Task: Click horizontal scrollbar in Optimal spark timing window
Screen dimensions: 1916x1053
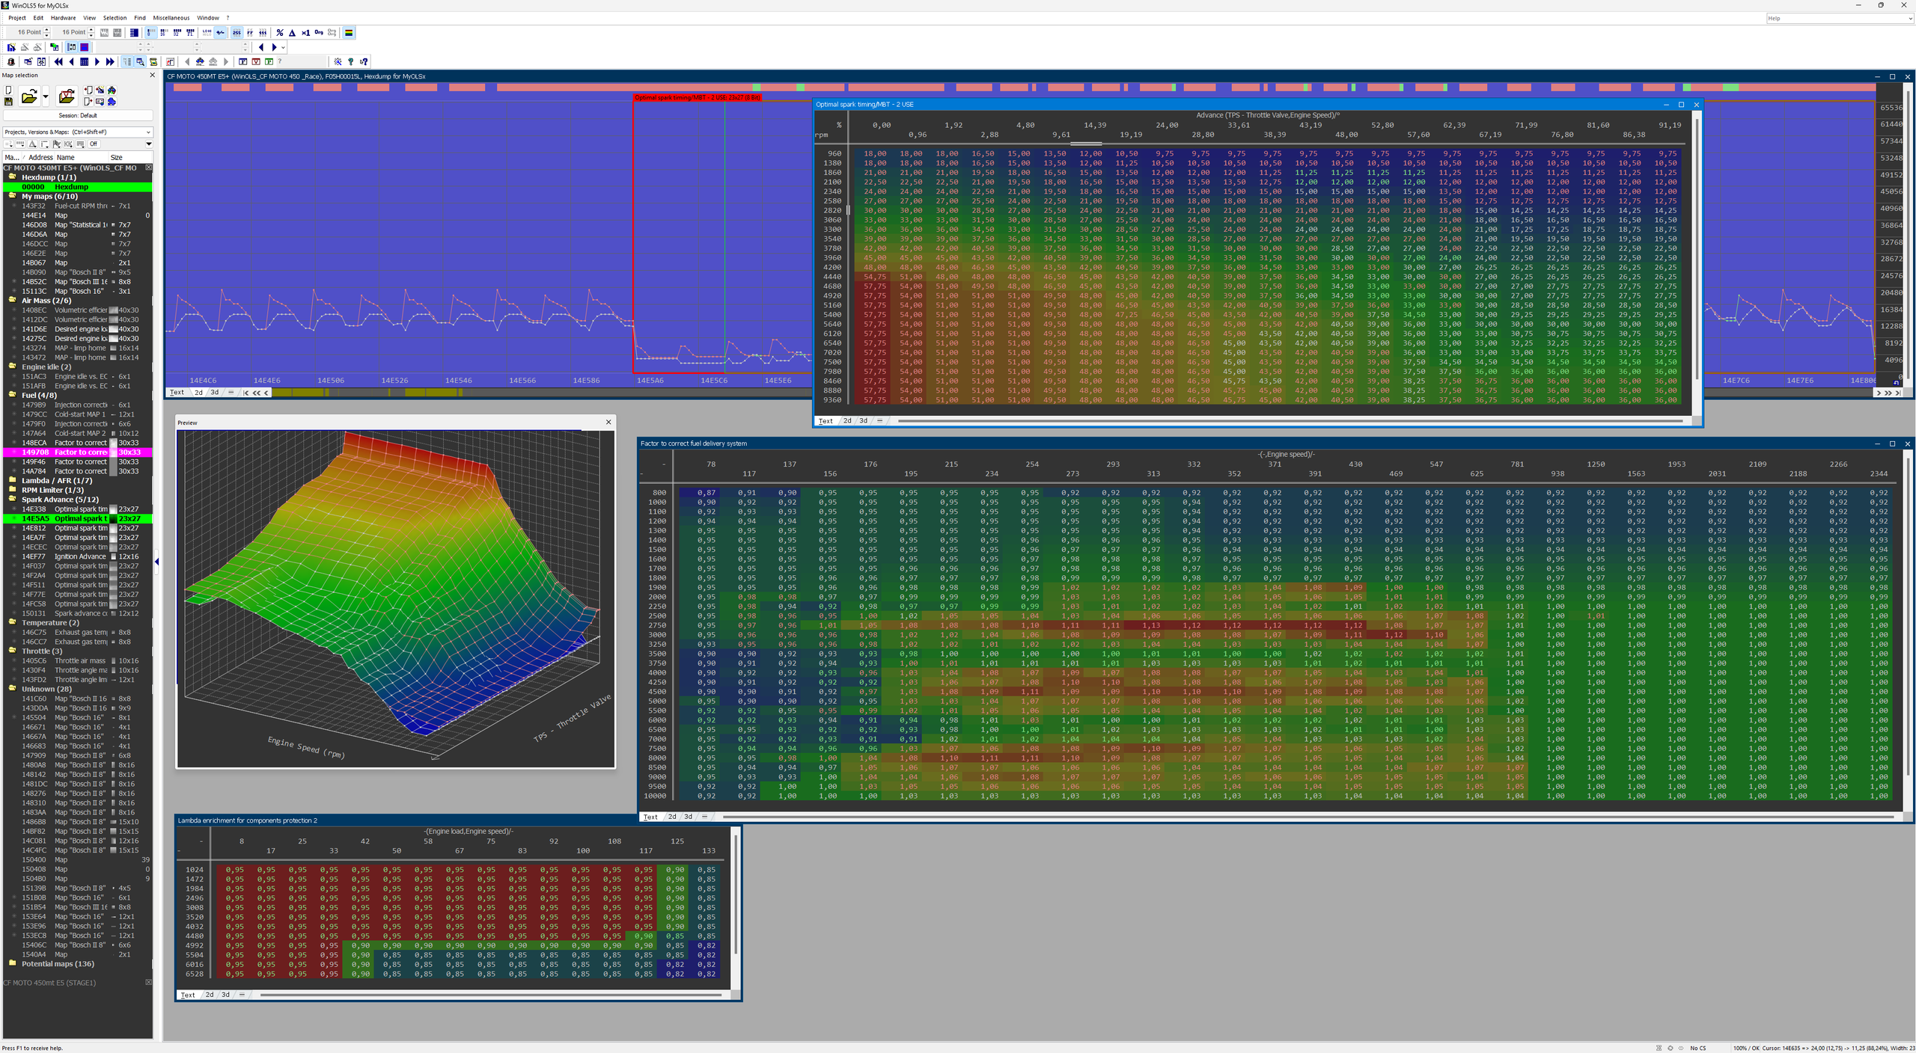Action: point(1290,421)
